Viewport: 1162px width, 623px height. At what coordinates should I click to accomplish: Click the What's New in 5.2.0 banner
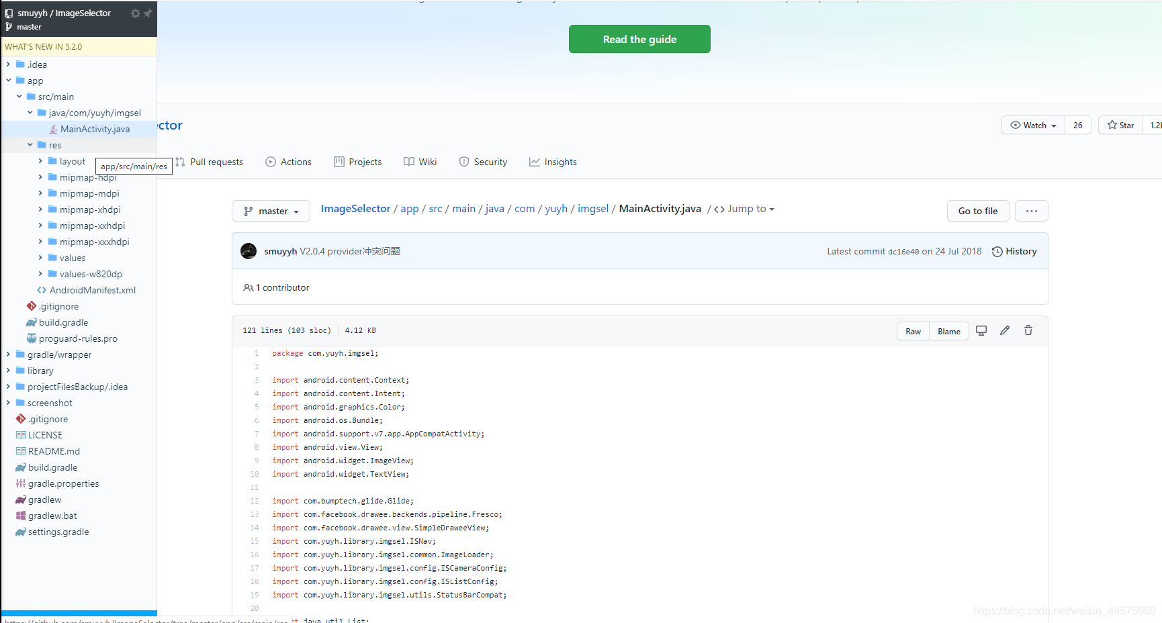pos(79,46)
